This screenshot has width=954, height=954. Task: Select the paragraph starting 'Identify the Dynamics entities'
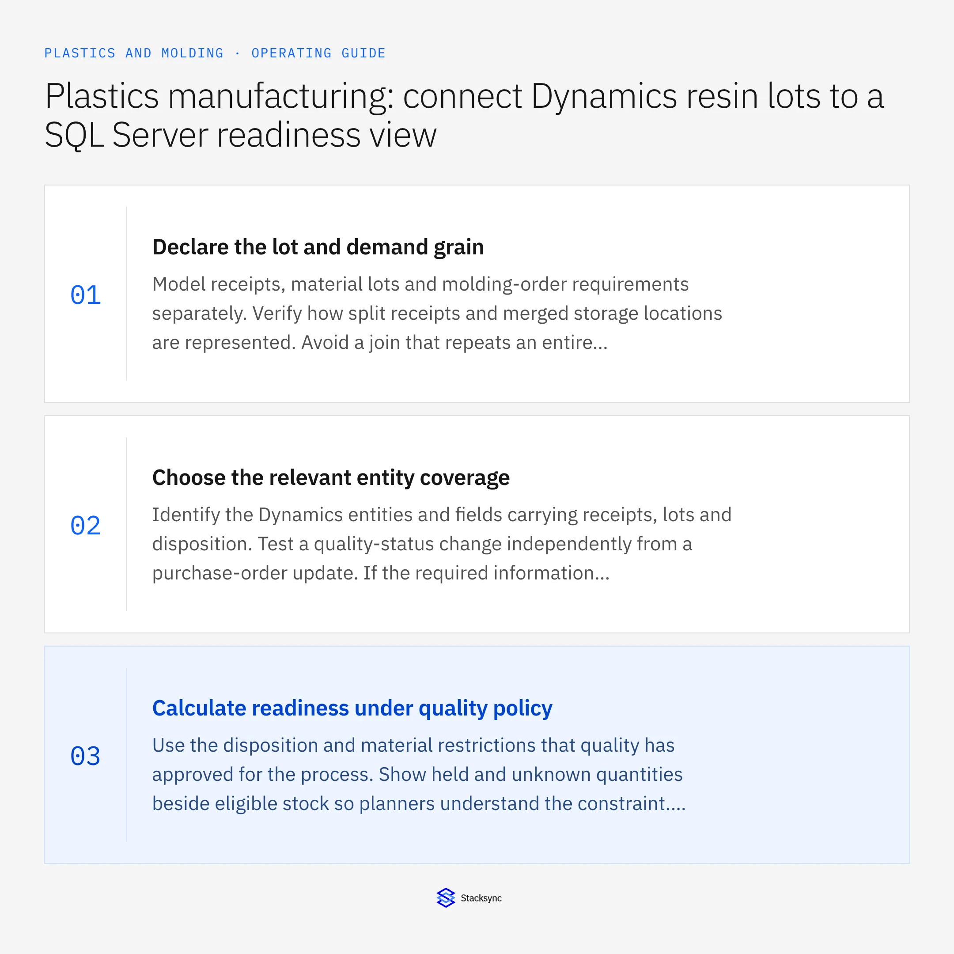pos(442,544)
